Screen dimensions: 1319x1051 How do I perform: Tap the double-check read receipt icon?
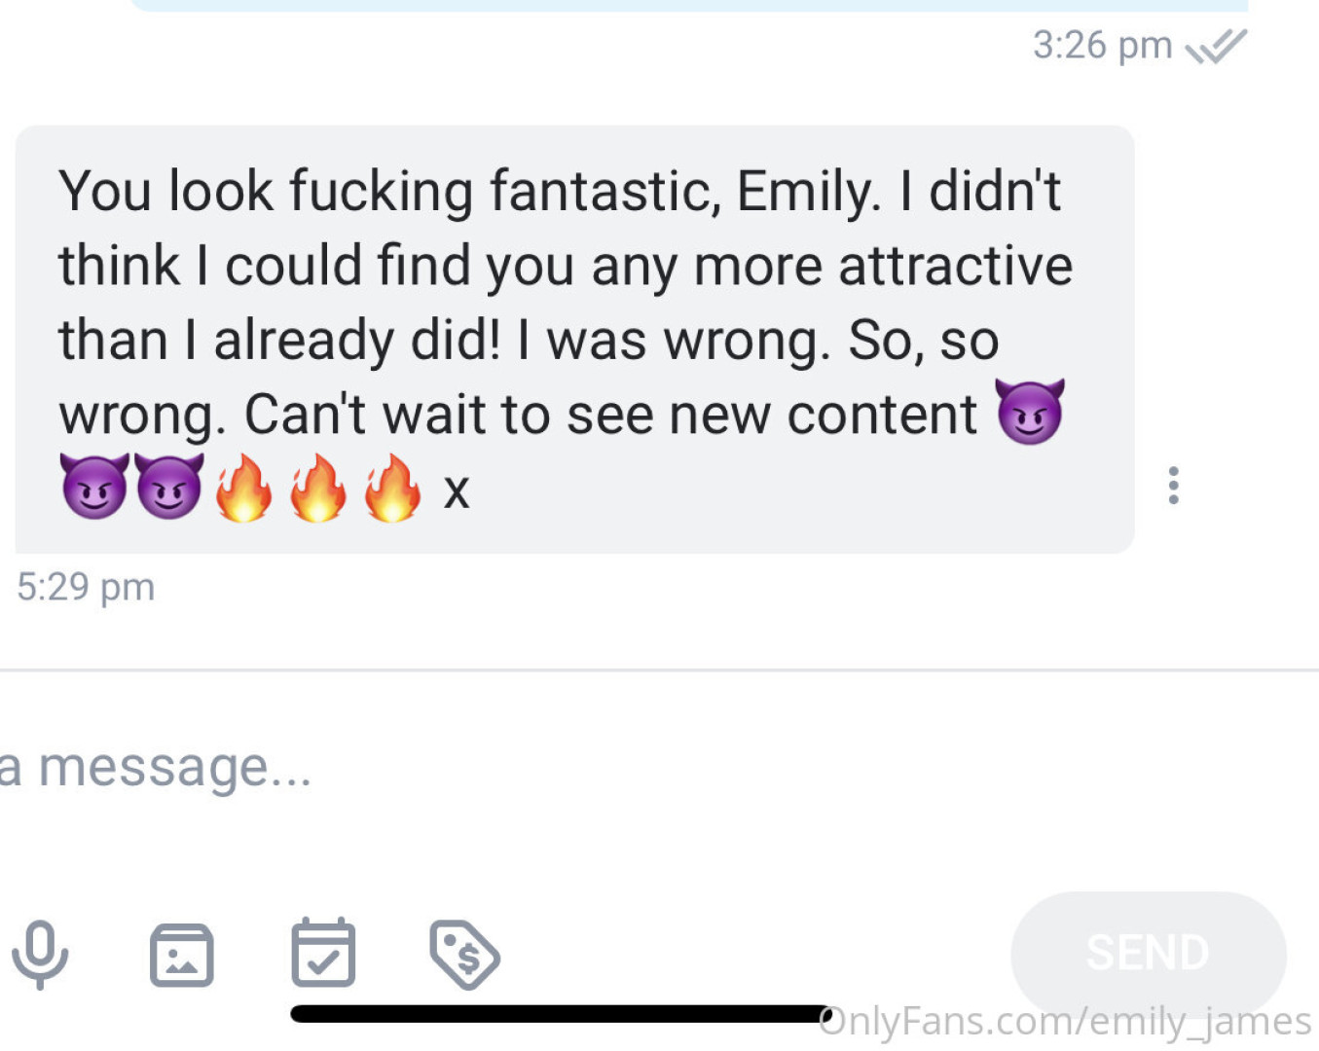point(1216,46)
